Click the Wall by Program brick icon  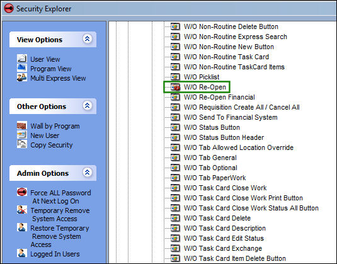(x=22, y=125)
